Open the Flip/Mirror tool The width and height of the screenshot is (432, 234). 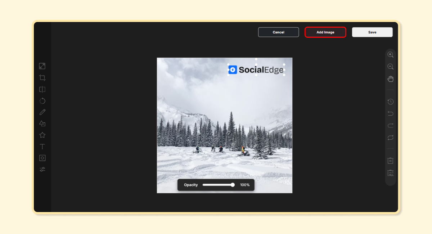click(x=42, y=89)
